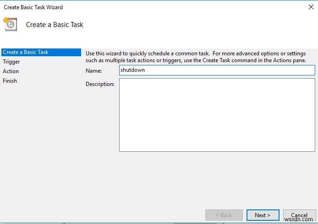Click the Name: label

click(x=93, y=70)
